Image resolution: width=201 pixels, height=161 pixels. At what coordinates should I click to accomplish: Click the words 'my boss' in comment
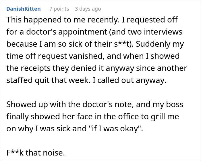coord(165,105)
